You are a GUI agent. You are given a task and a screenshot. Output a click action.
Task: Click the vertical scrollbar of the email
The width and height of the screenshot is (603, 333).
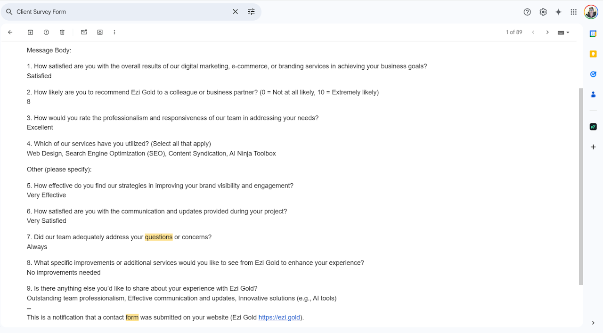click(581, 186)
